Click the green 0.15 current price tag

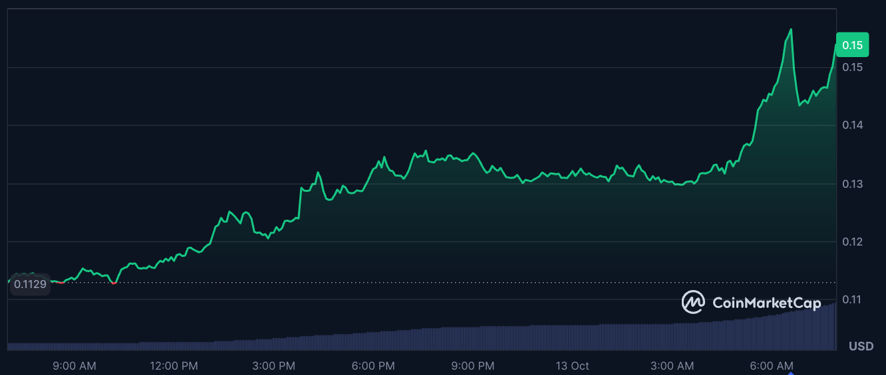coord(852,45)
